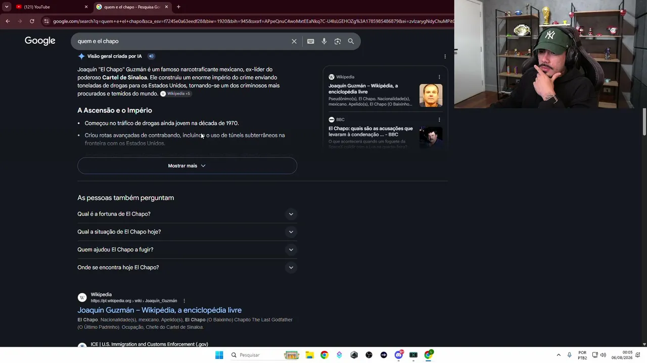Click the 'Cartel de Sinaloa' bold text
647x363 pixels.
[125, 78]
